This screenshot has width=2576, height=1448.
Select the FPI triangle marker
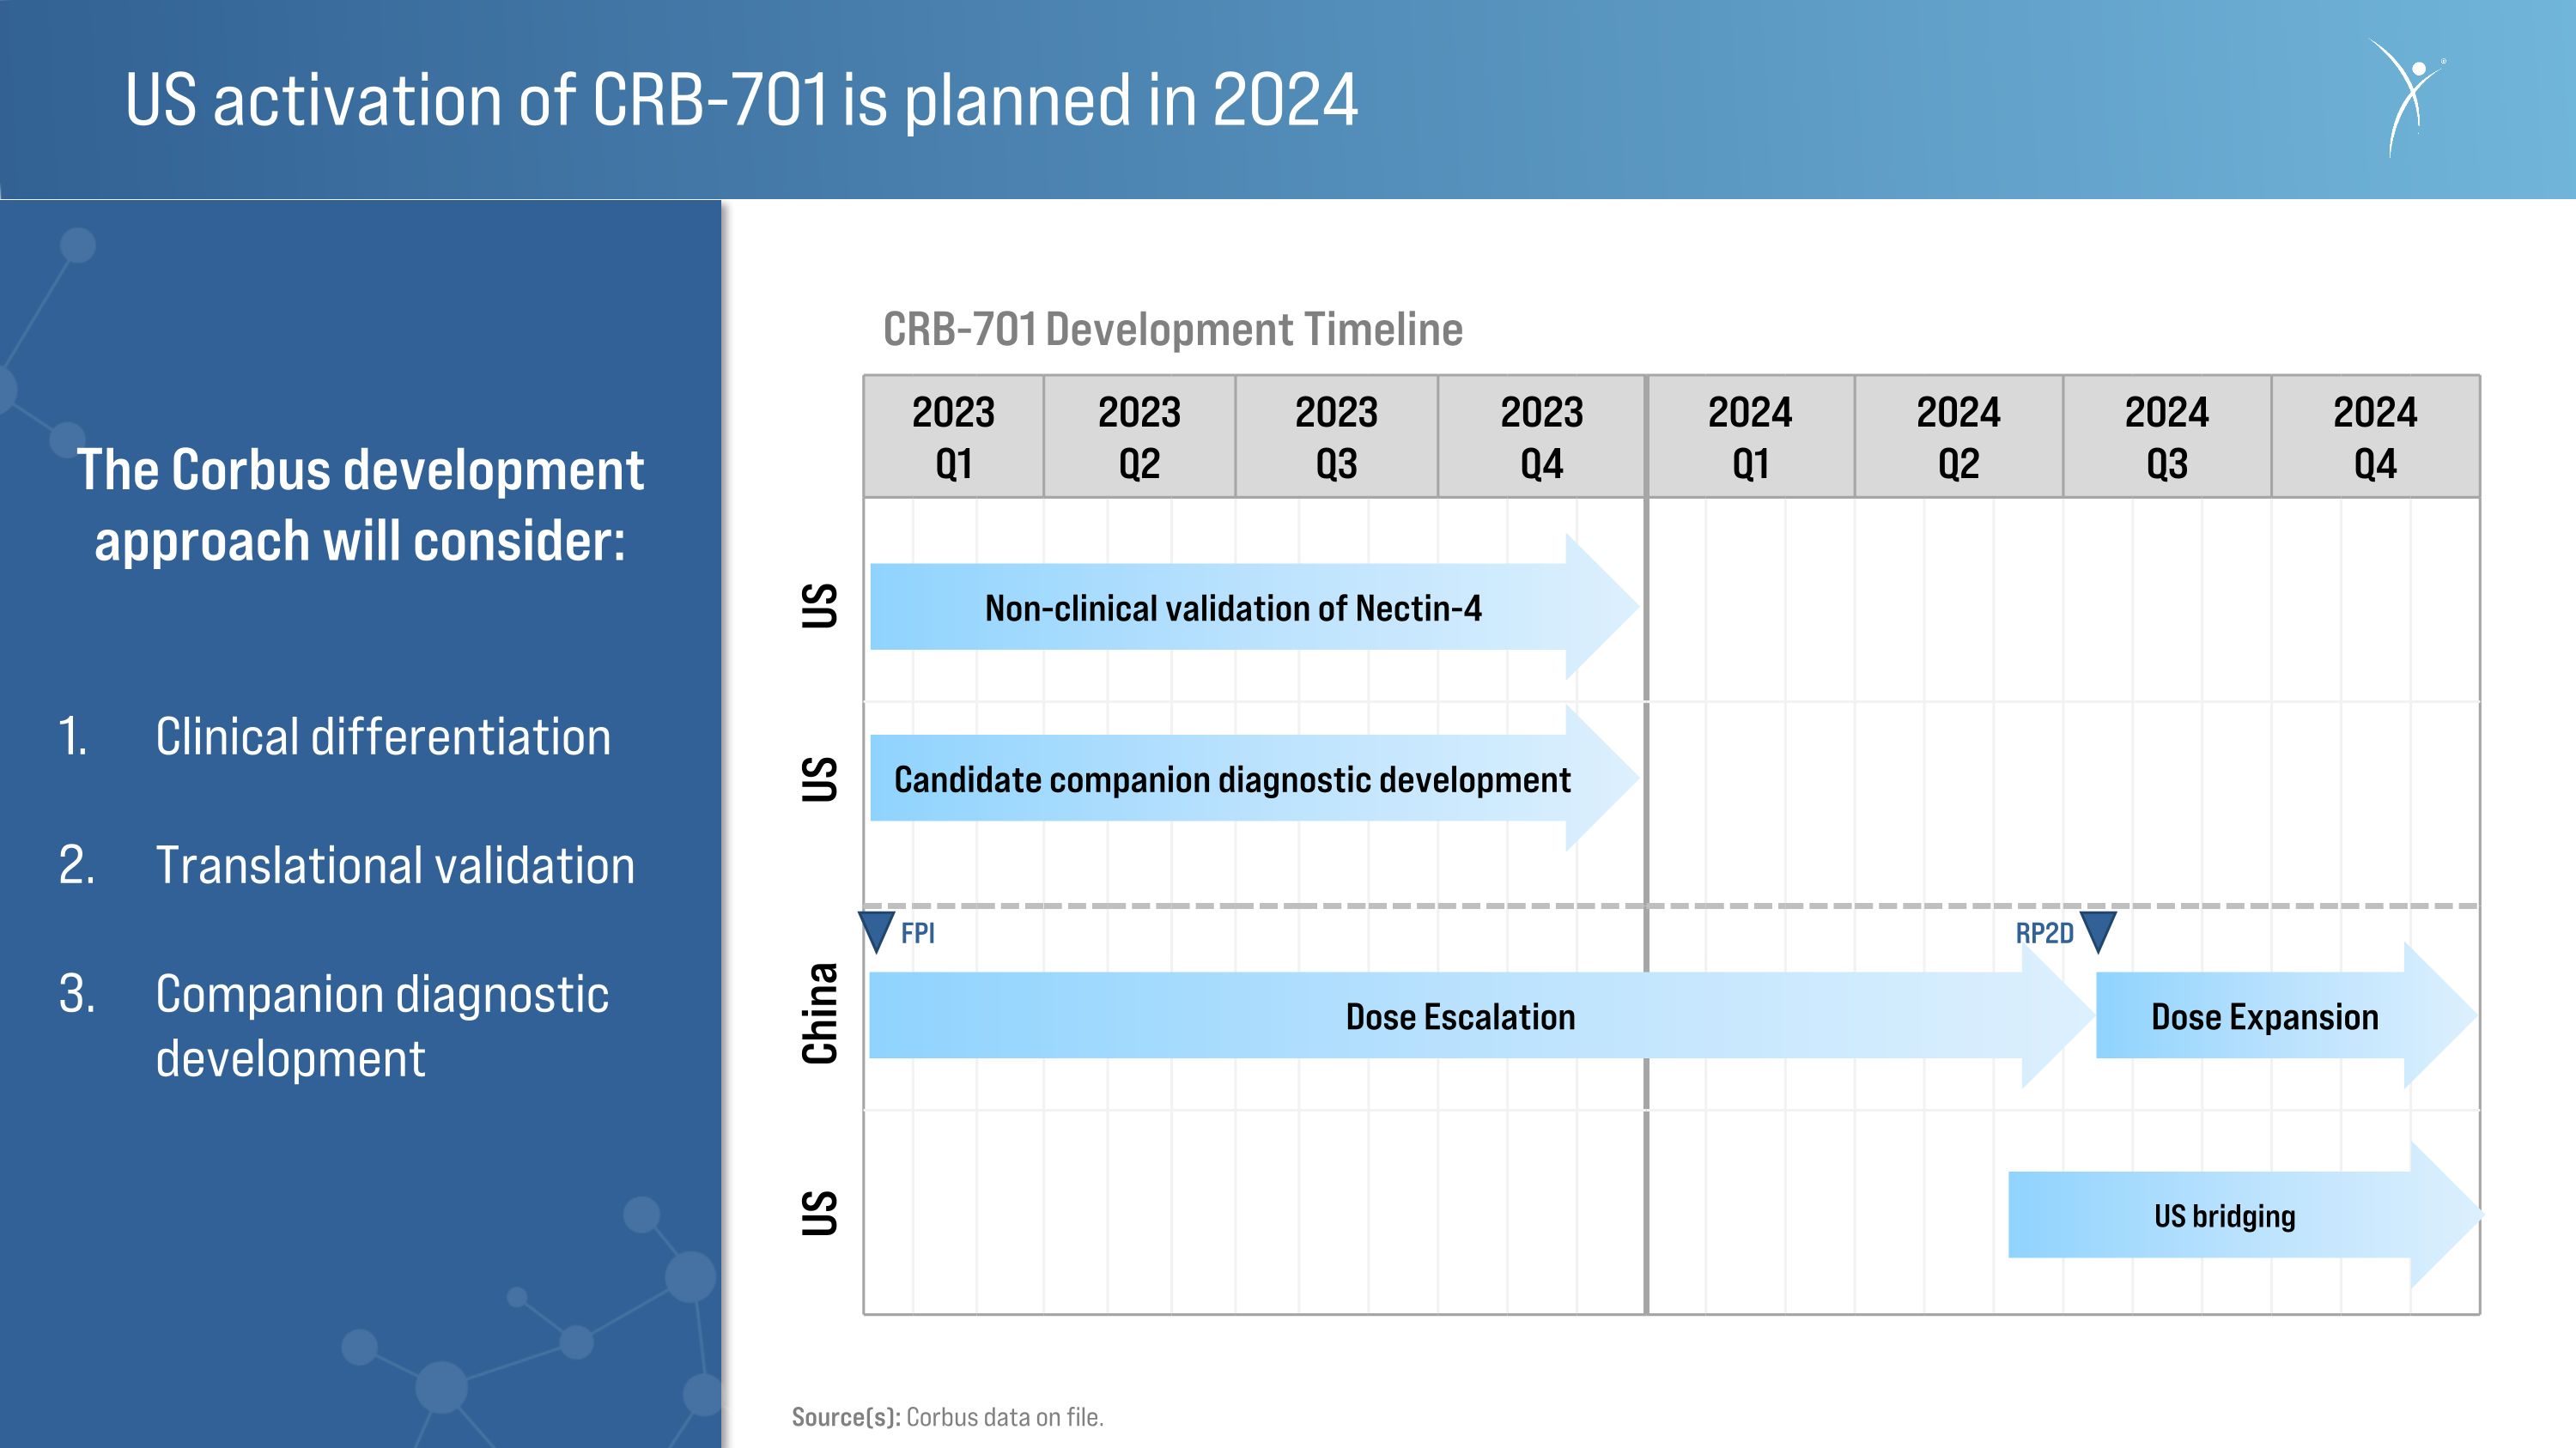(876, 931)
